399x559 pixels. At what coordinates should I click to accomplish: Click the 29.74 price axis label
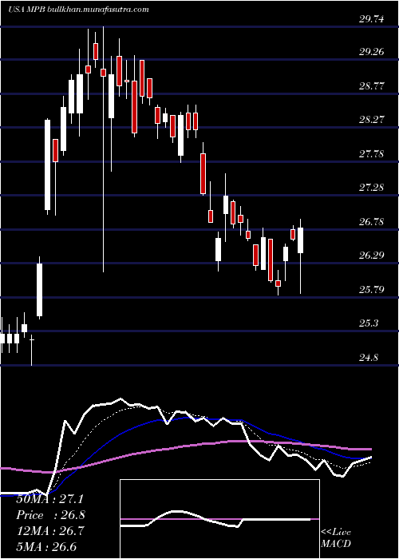[372, 19]
